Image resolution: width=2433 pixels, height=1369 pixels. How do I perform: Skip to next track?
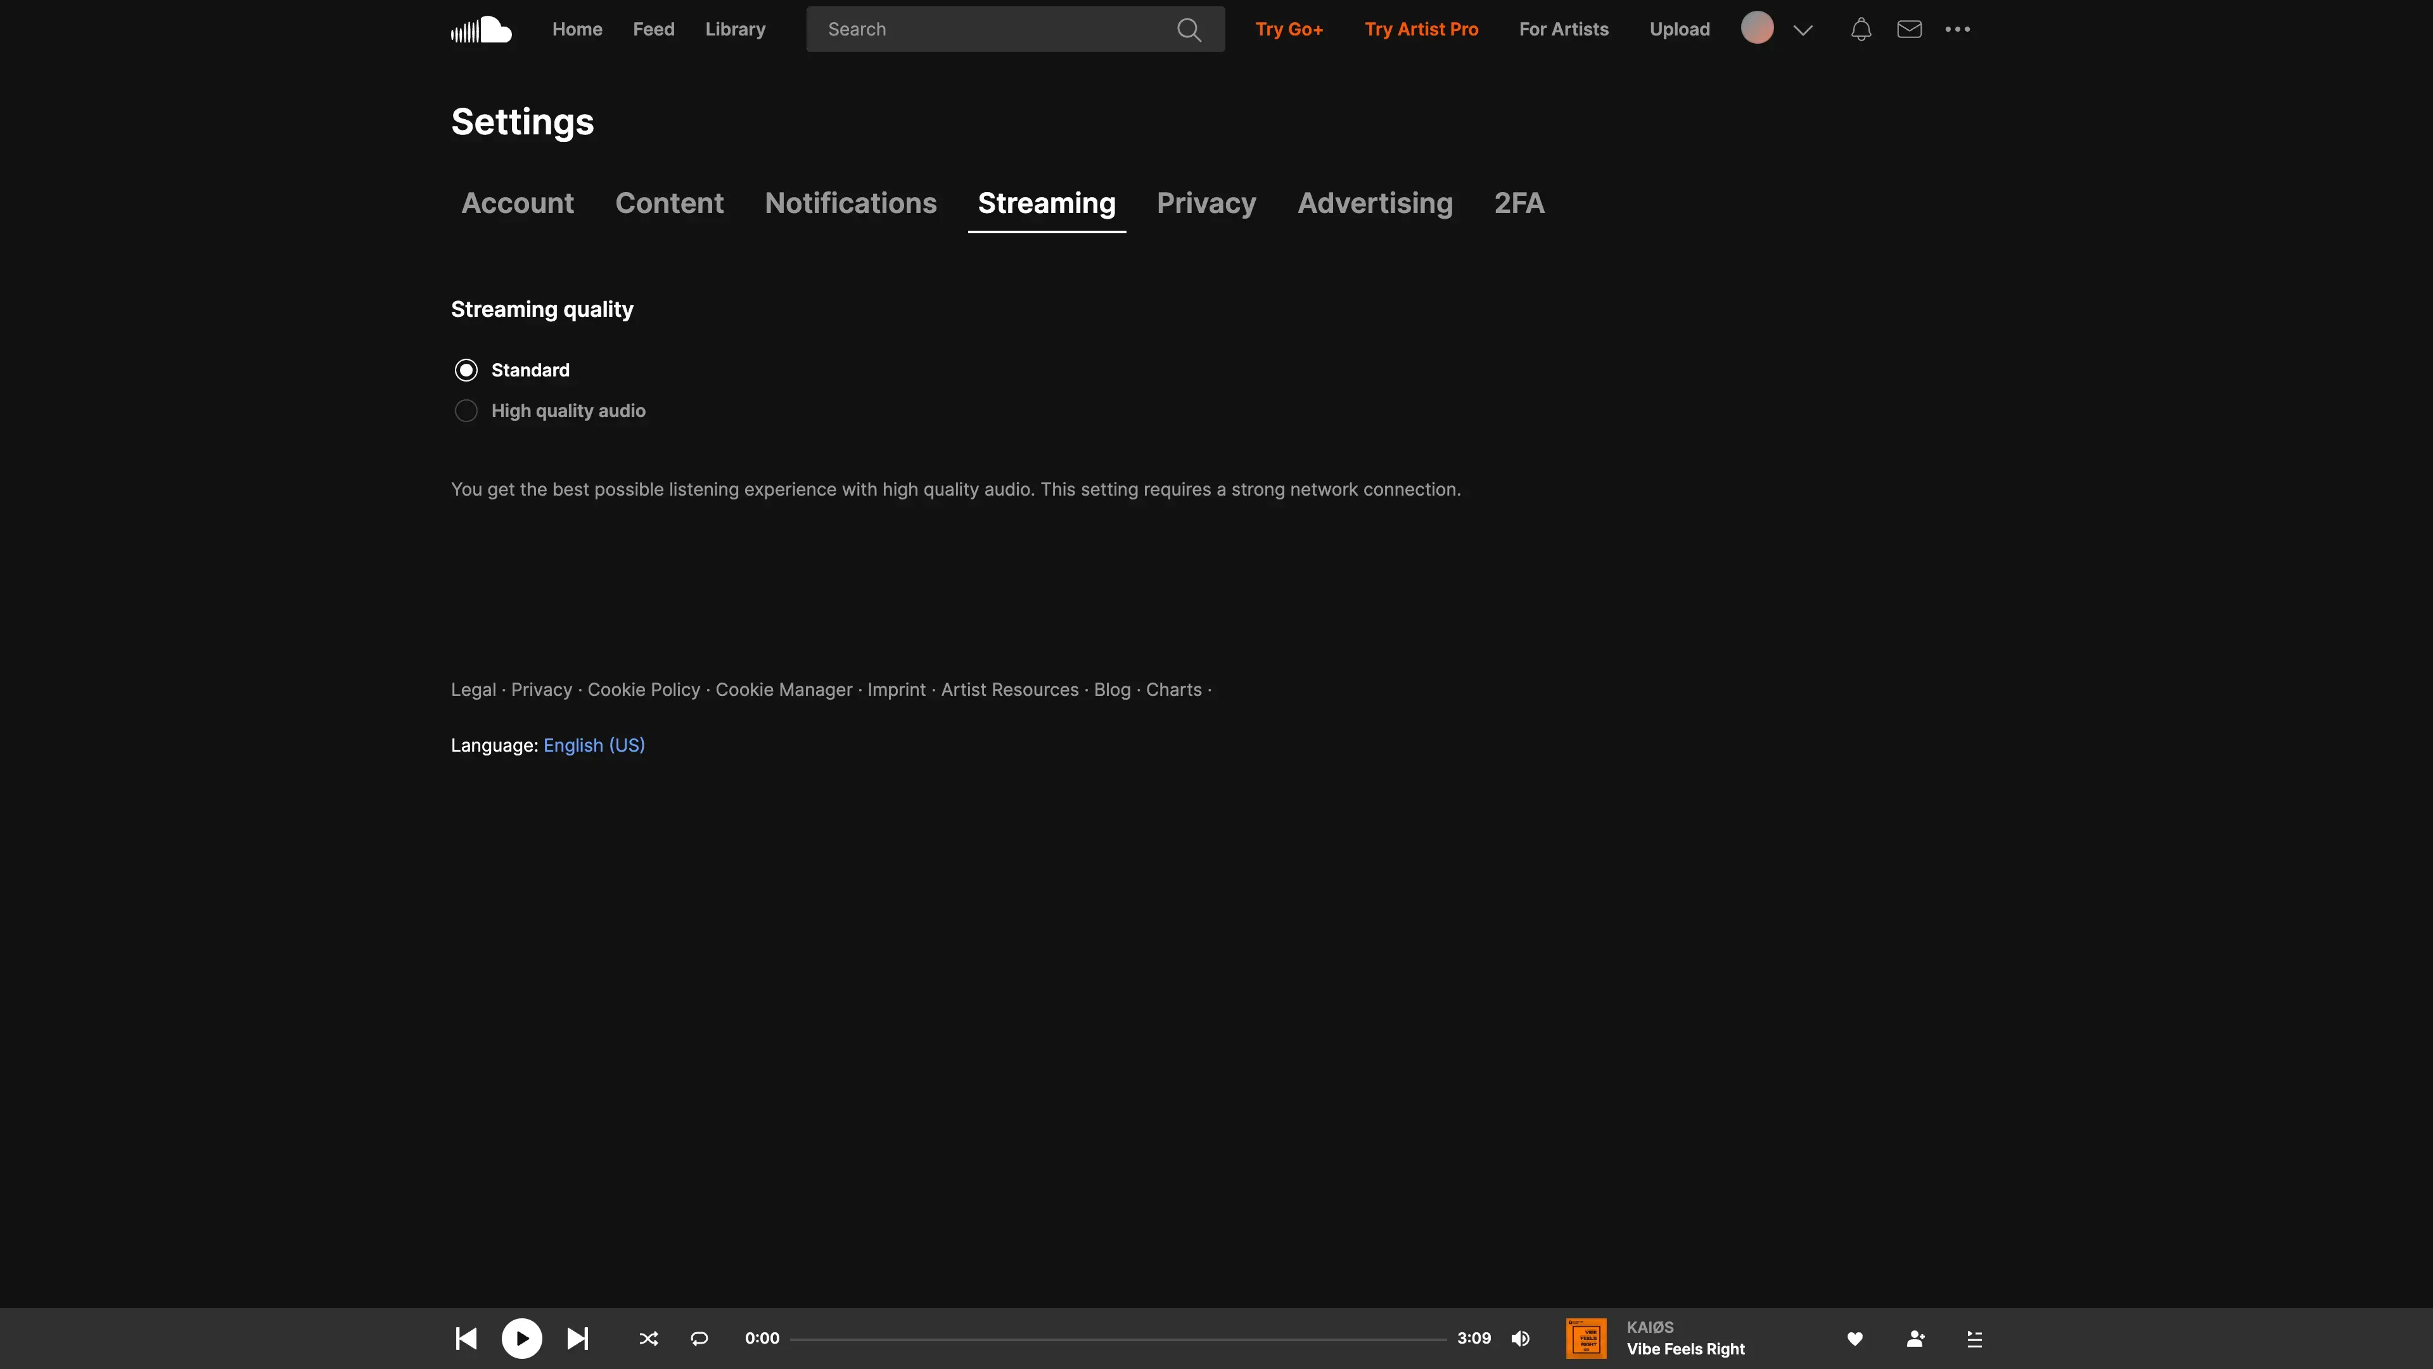click(x=577, y=1338)
